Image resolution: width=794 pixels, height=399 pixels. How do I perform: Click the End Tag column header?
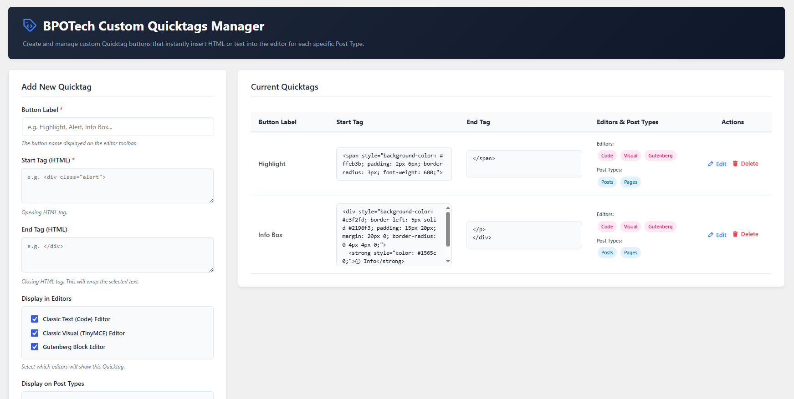click(x=478, y=122)
